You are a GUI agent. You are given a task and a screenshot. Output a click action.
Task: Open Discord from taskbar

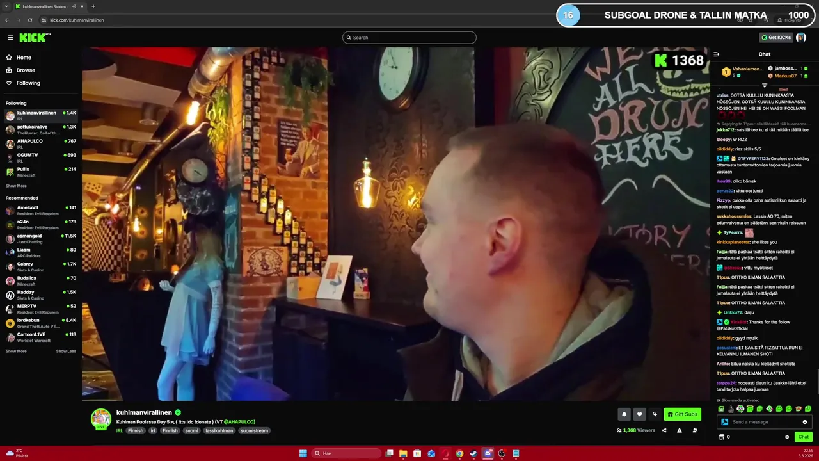coord(488,453)
